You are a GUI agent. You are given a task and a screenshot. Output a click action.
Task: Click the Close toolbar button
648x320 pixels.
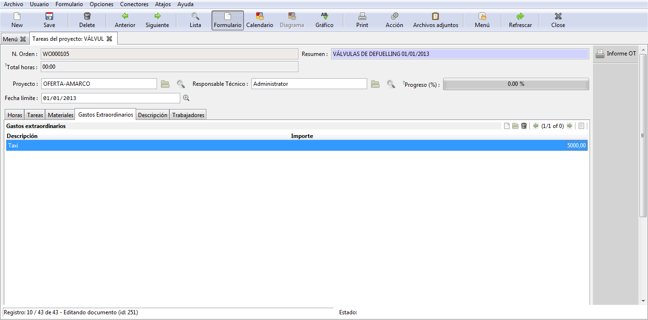[558, 20]
